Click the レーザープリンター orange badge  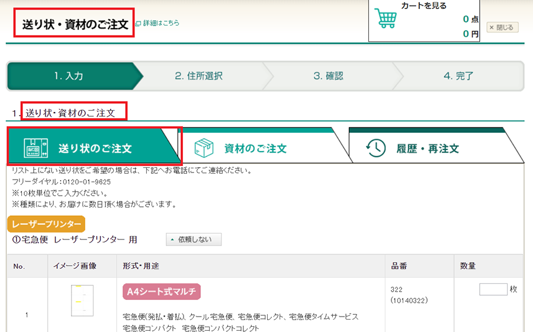[46, 224]
